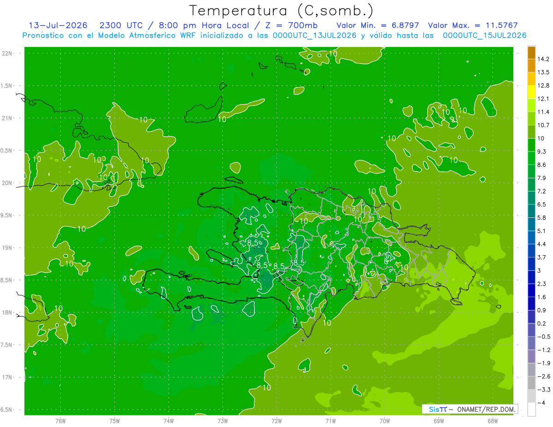Click legend value "8.6"

542,165
